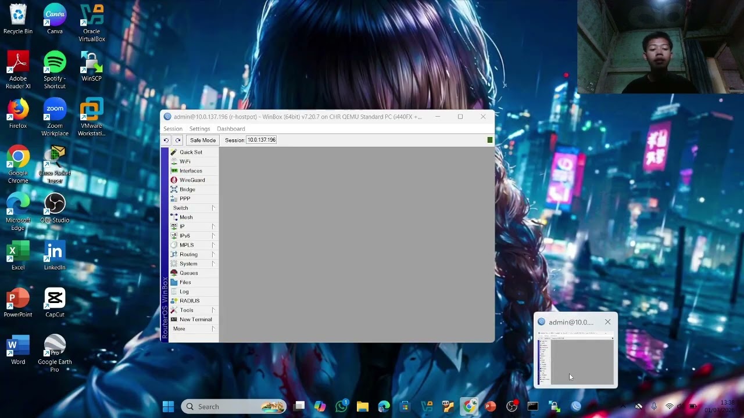Viewport: 744px width, 418px height.
Task: Open File Explorer from the taskbar
Action: coord(363,406)
